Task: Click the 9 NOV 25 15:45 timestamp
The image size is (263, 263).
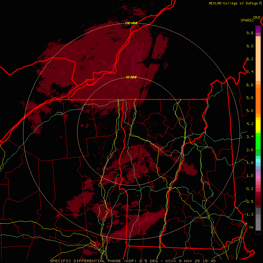Action: point(197,261)
